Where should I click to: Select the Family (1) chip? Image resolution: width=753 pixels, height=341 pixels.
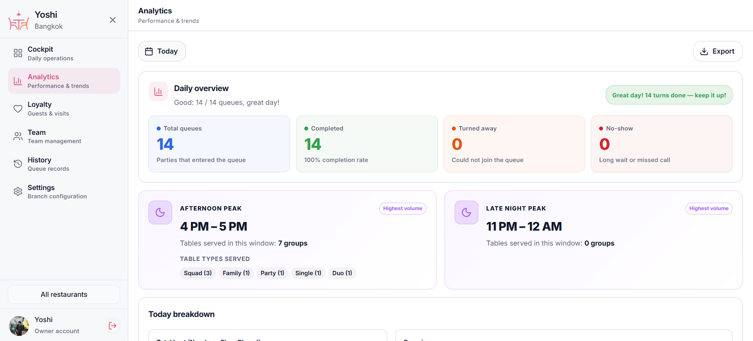(236, 273)
